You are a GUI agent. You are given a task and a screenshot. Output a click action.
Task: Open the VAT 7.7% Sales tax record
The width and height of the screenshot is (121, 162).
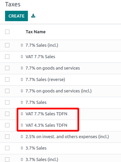click(x=40, y=57)
